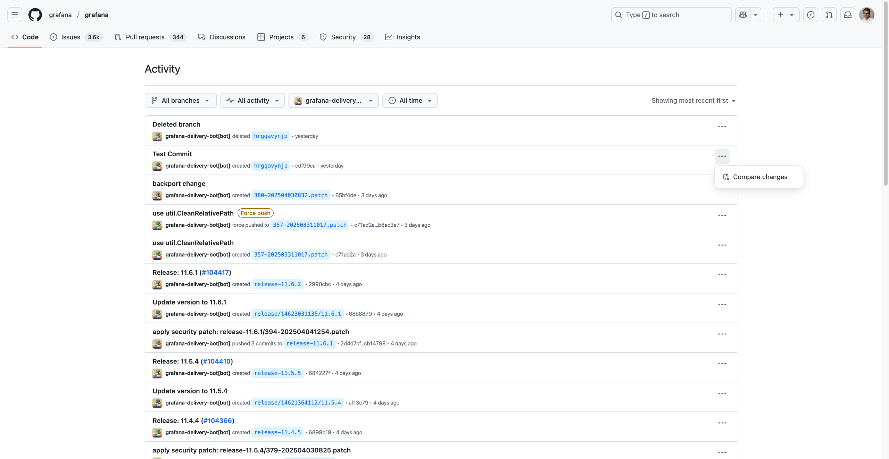Expand the All activity filter dropdown
The image size is (889, 459).
pyautogui.click(x=252, y=101)
